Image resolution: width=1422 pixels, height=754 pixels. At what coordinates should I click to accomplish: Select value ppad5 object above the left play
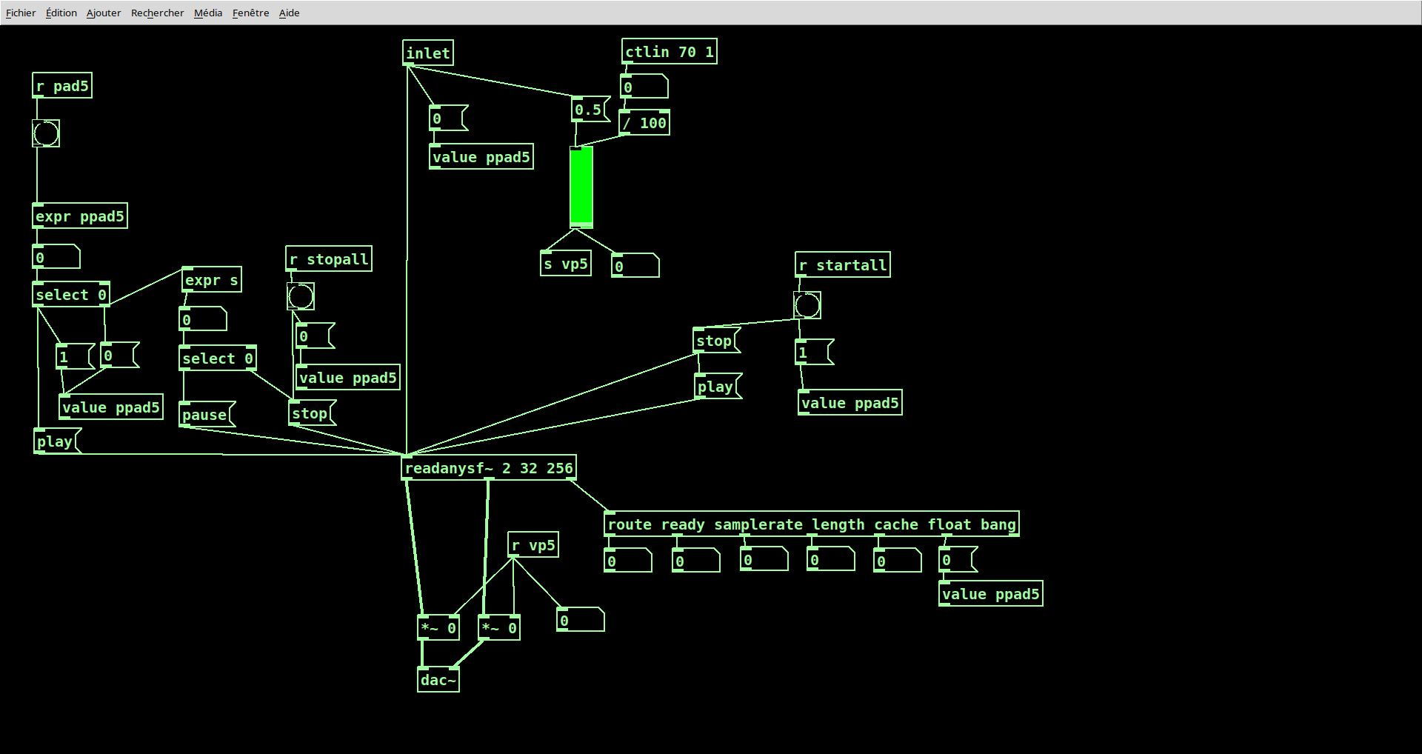[111, 407]
